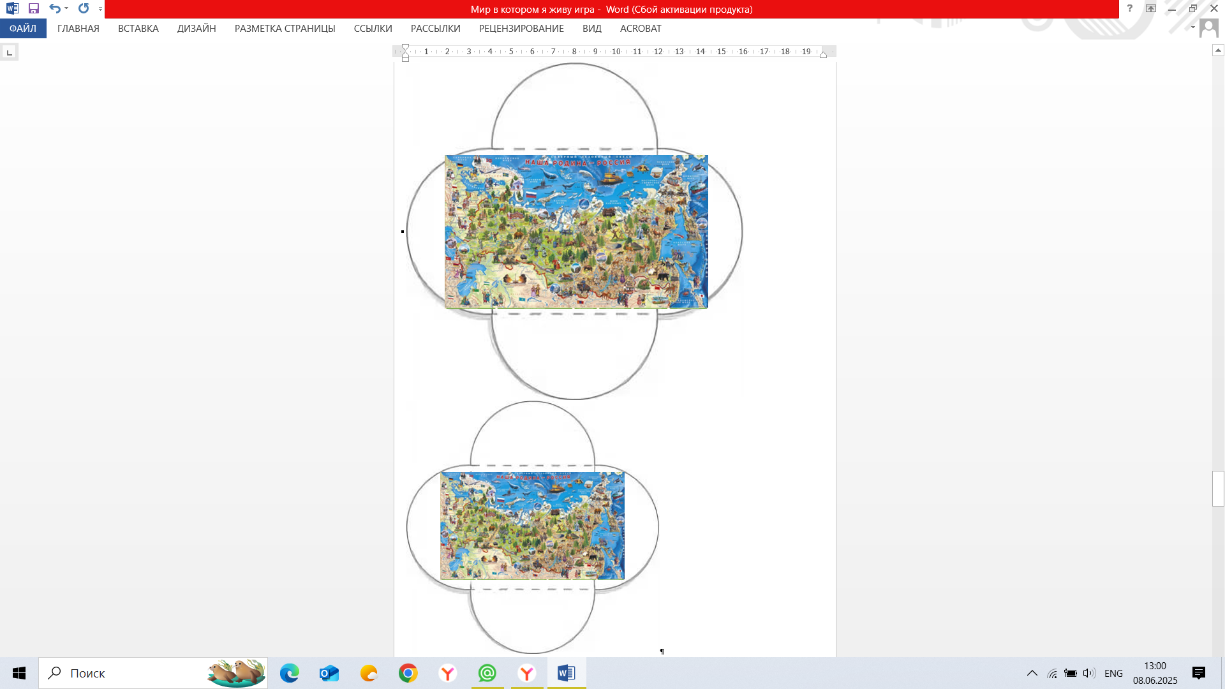Open Ribbon Display Options icon
The width and height of the screenshot is (1225, 689).
pos(1150,9)
